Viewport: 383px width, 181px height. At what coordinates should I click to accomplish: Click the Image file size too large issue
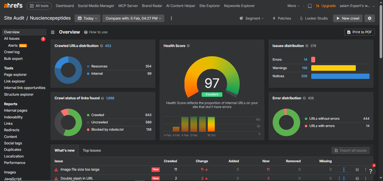(80, 170)
